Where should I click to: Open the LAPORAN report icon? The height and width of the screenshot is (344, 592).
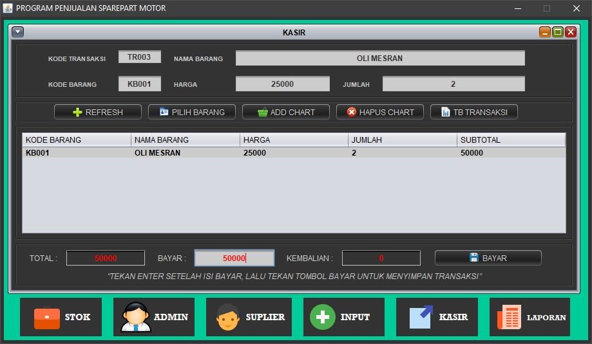click(x=509, y=317)
